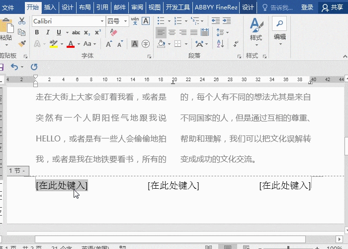Open font color dropdown arrow
The height and width of the screenshot is (249, 348).
click(79, 44)
